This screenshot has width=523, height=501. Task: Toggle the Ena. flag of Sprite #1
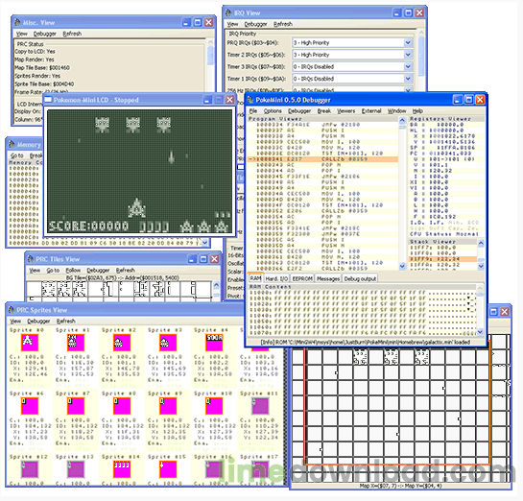pyautogui.click(x=62, y=380)
